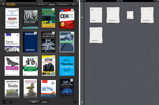Go to the Docs tab
Viewport: 159px width, 105px height.
[74, 4]
